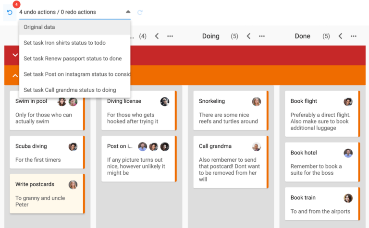
Task: Click the Doing column header title
Action: pyautogui.click(x=210, y=36)
